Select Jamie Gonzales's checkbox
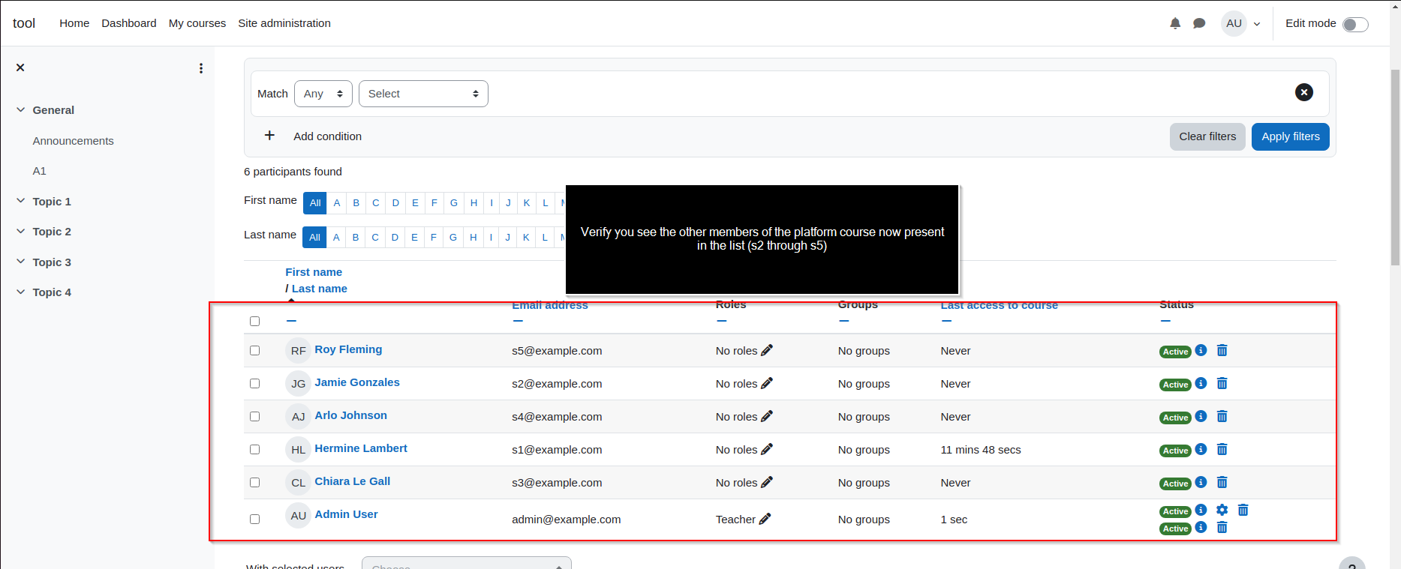Screen dimensions: 1401x569 [x=254, y=383]
